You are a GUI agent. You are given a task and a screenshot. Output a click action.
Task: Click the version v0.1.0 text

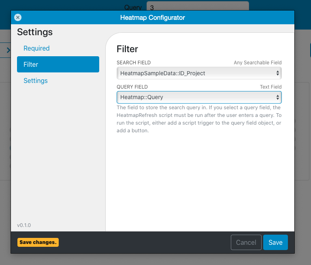24,225
